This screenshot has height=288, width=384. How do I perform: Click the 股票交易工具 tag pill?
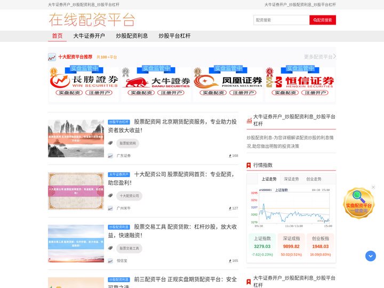coord(129,249)
